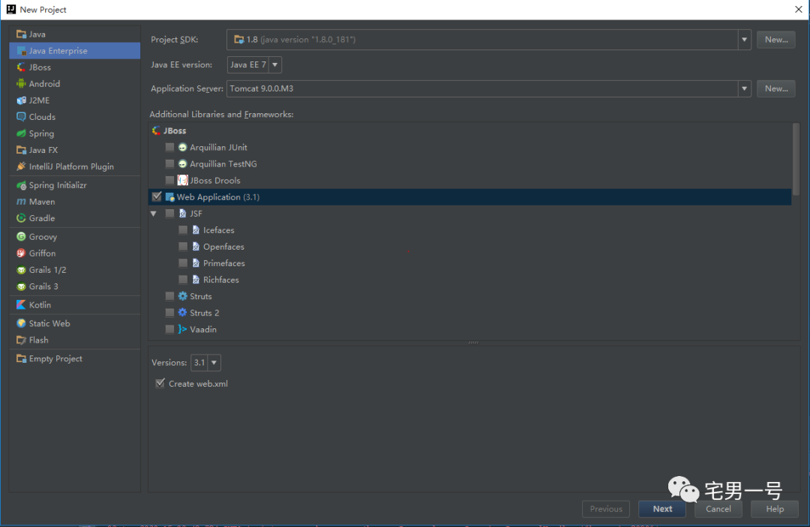This screenshot has width=810, height=527.
Task: Open the Application Server dropdown
Action: pos(745,88)
